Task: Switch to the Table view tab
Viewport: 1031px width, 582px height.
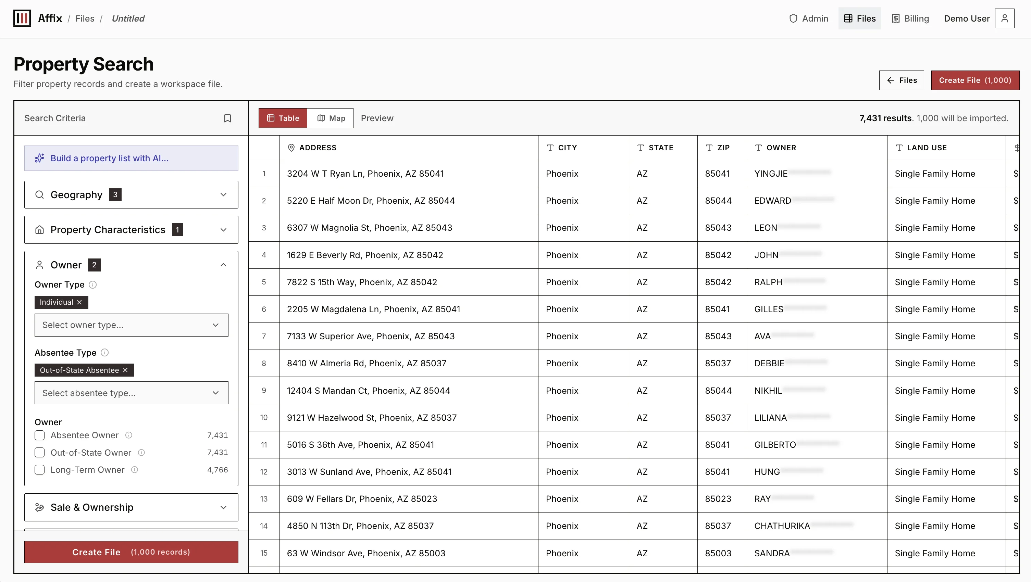Action: (x=283, y=118)
